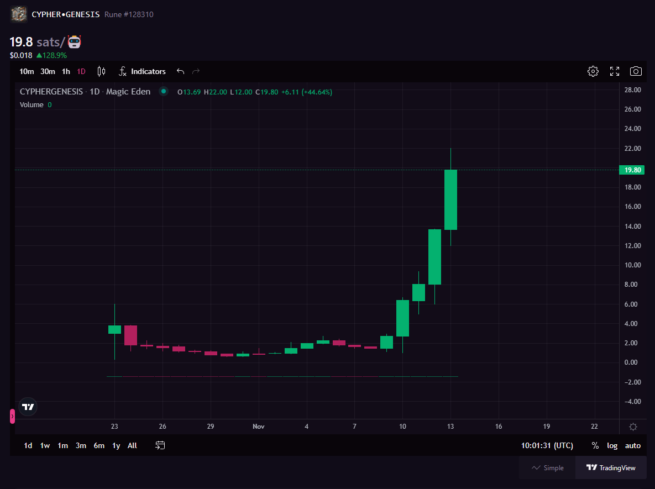Undo the last chart action
This screenshot has width=655, height=489.
click(x=180, y=71)
